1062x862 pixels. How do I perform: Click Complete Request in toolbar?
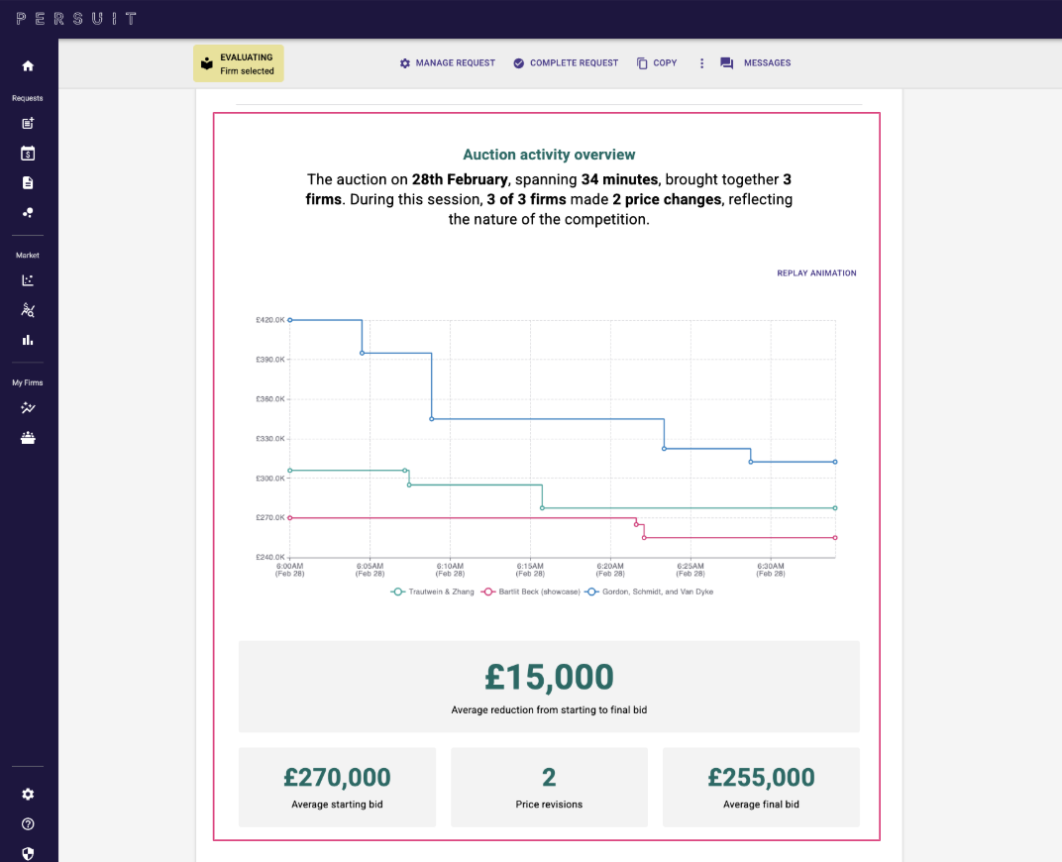point(565,63)
